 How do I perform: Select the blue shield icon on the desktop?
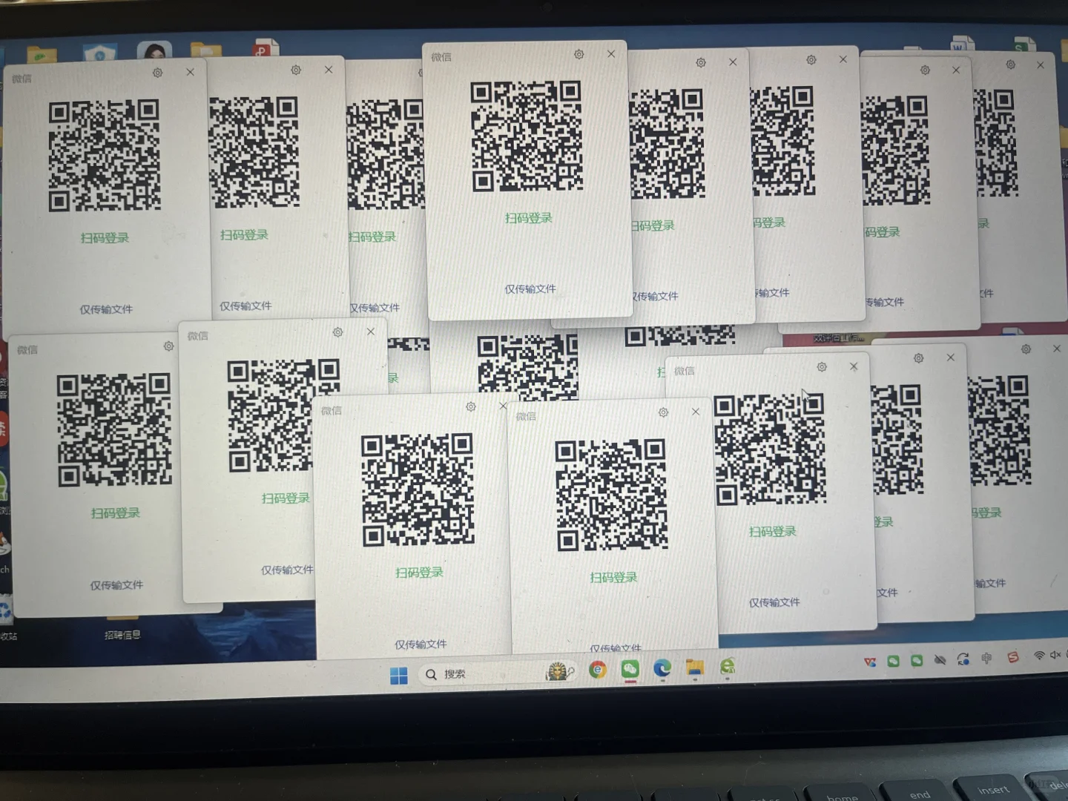coord(99,53)
